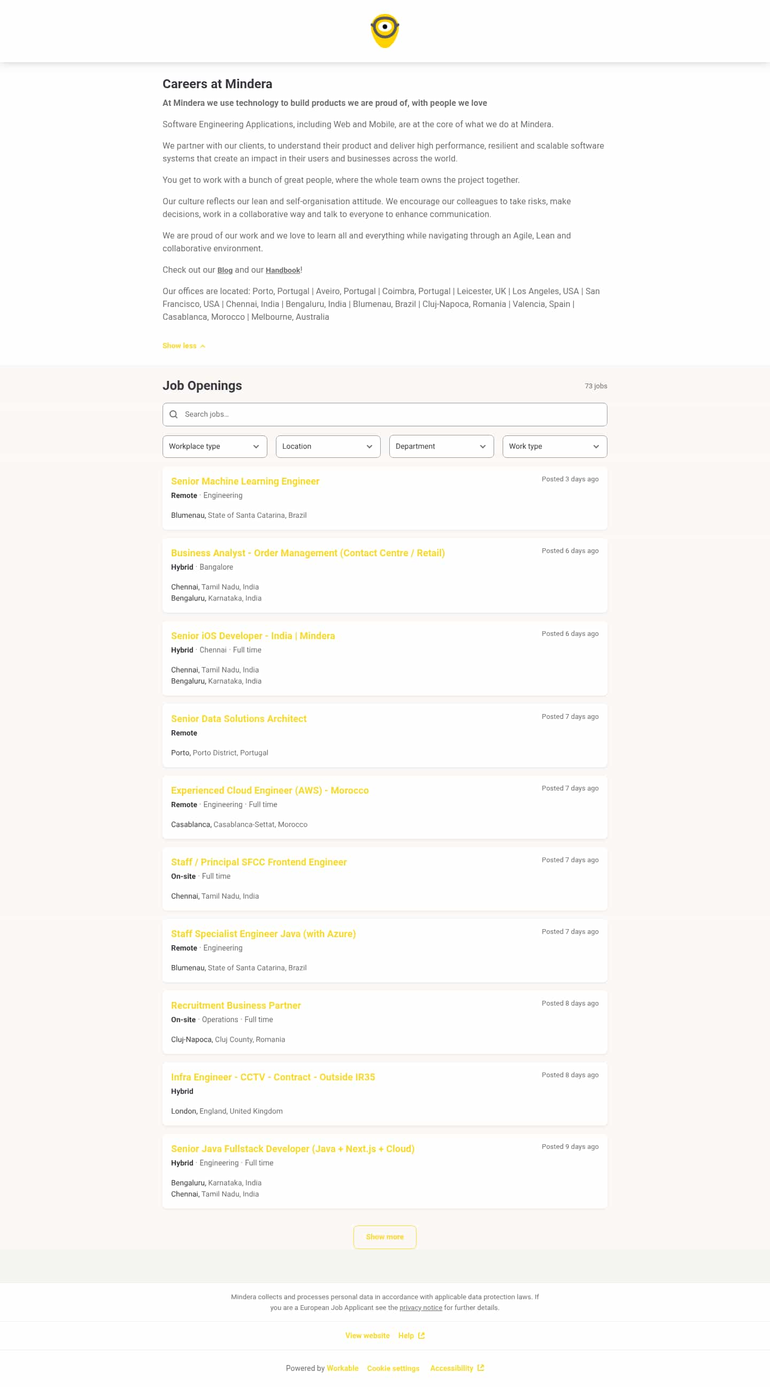Open Recruitment Business Partner job
770x1387 pixels.
pyautogui.click(x=236, y=1005)
